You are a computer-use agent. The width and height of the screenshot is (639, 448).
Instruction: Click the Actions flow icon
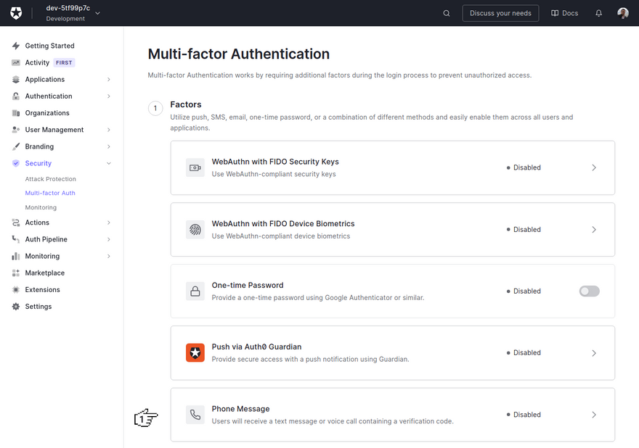[16, 223]
